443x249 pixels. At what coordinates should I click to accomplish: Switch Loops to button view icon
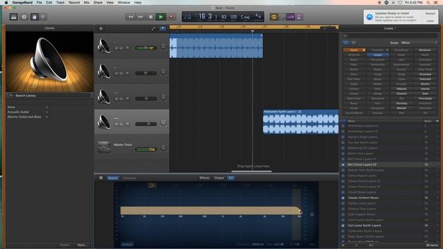point(346,43)
